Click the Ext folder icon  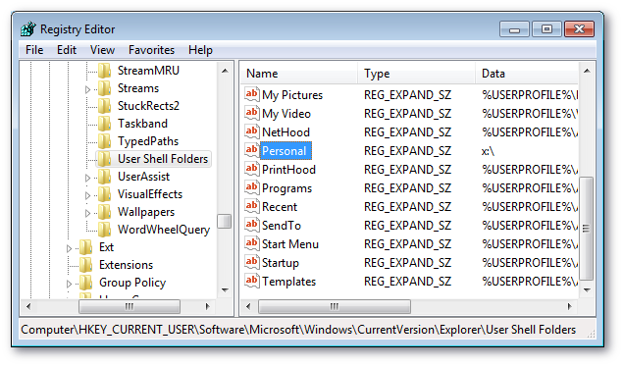[85, 247]
